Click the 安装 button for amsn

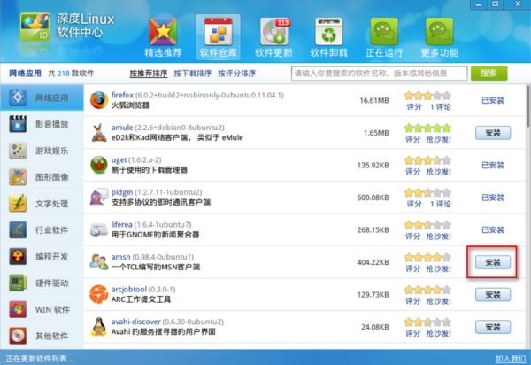tap(492, 262)
